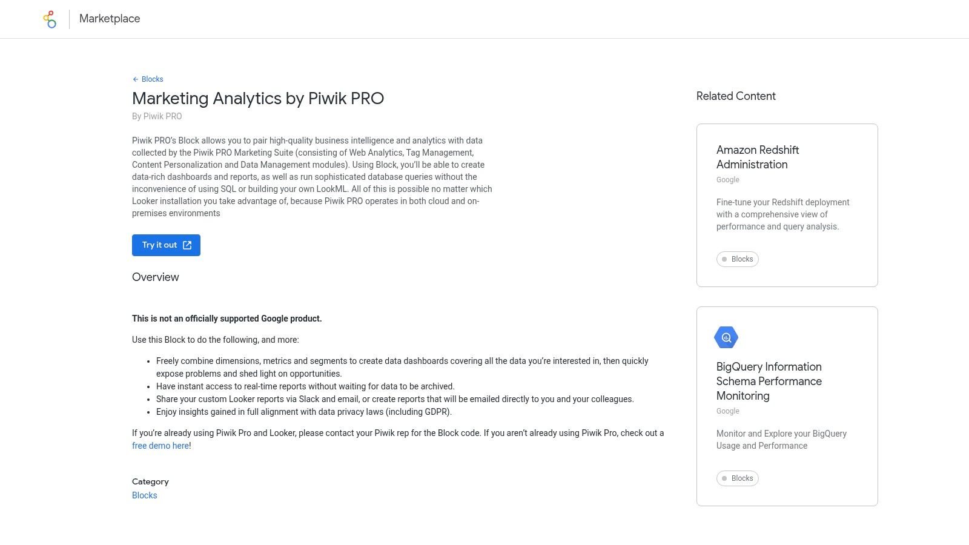Click the Blocks link under Category

(x=144, y=495)
